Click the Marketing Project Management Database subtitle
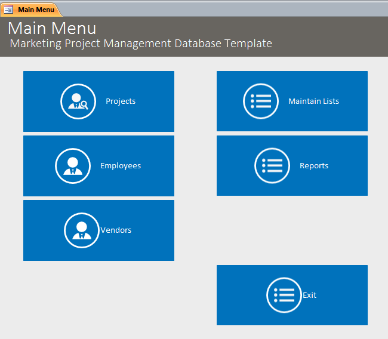The width and height of the screenshot is (388, 339). pyautogui.click(x=141, y=44)
